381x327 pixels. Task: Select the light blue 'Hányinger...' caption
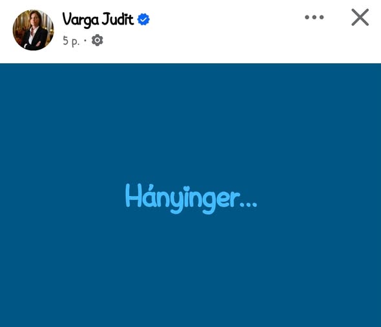[191, 199]
